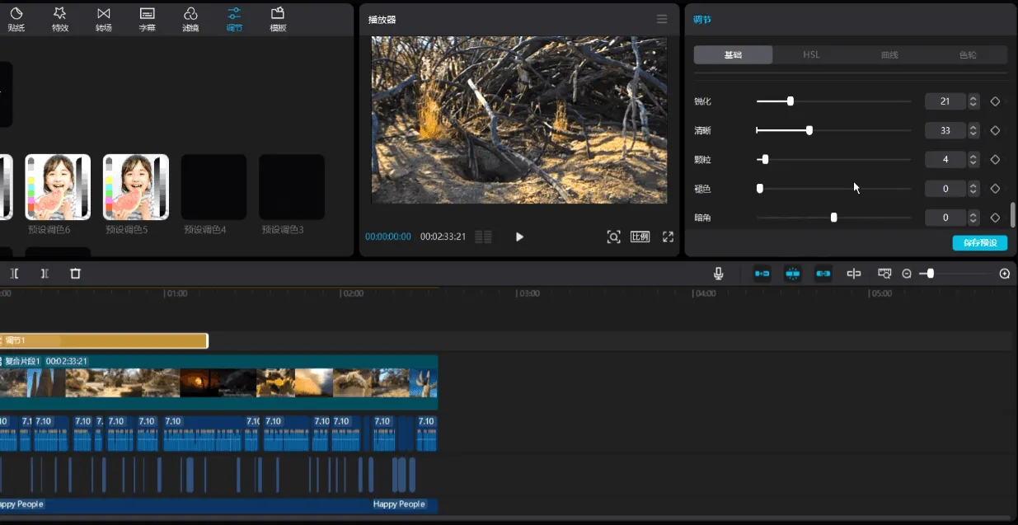Viewport: 1018px width, 525px height.
Task: Click the trim-left bracket tool in timeline toolbar
Action: click(15, 274)
